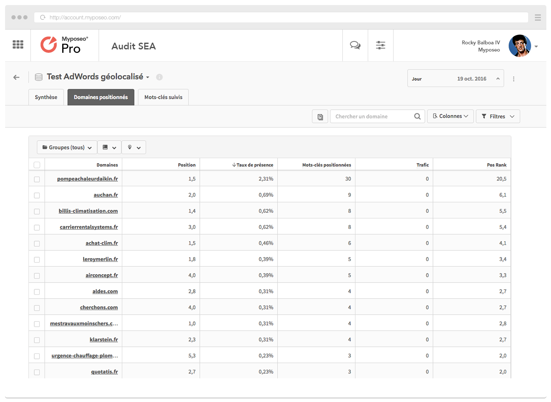
Task: Check the quotatis.fr row checkbox
Action: tap(37, 372)
